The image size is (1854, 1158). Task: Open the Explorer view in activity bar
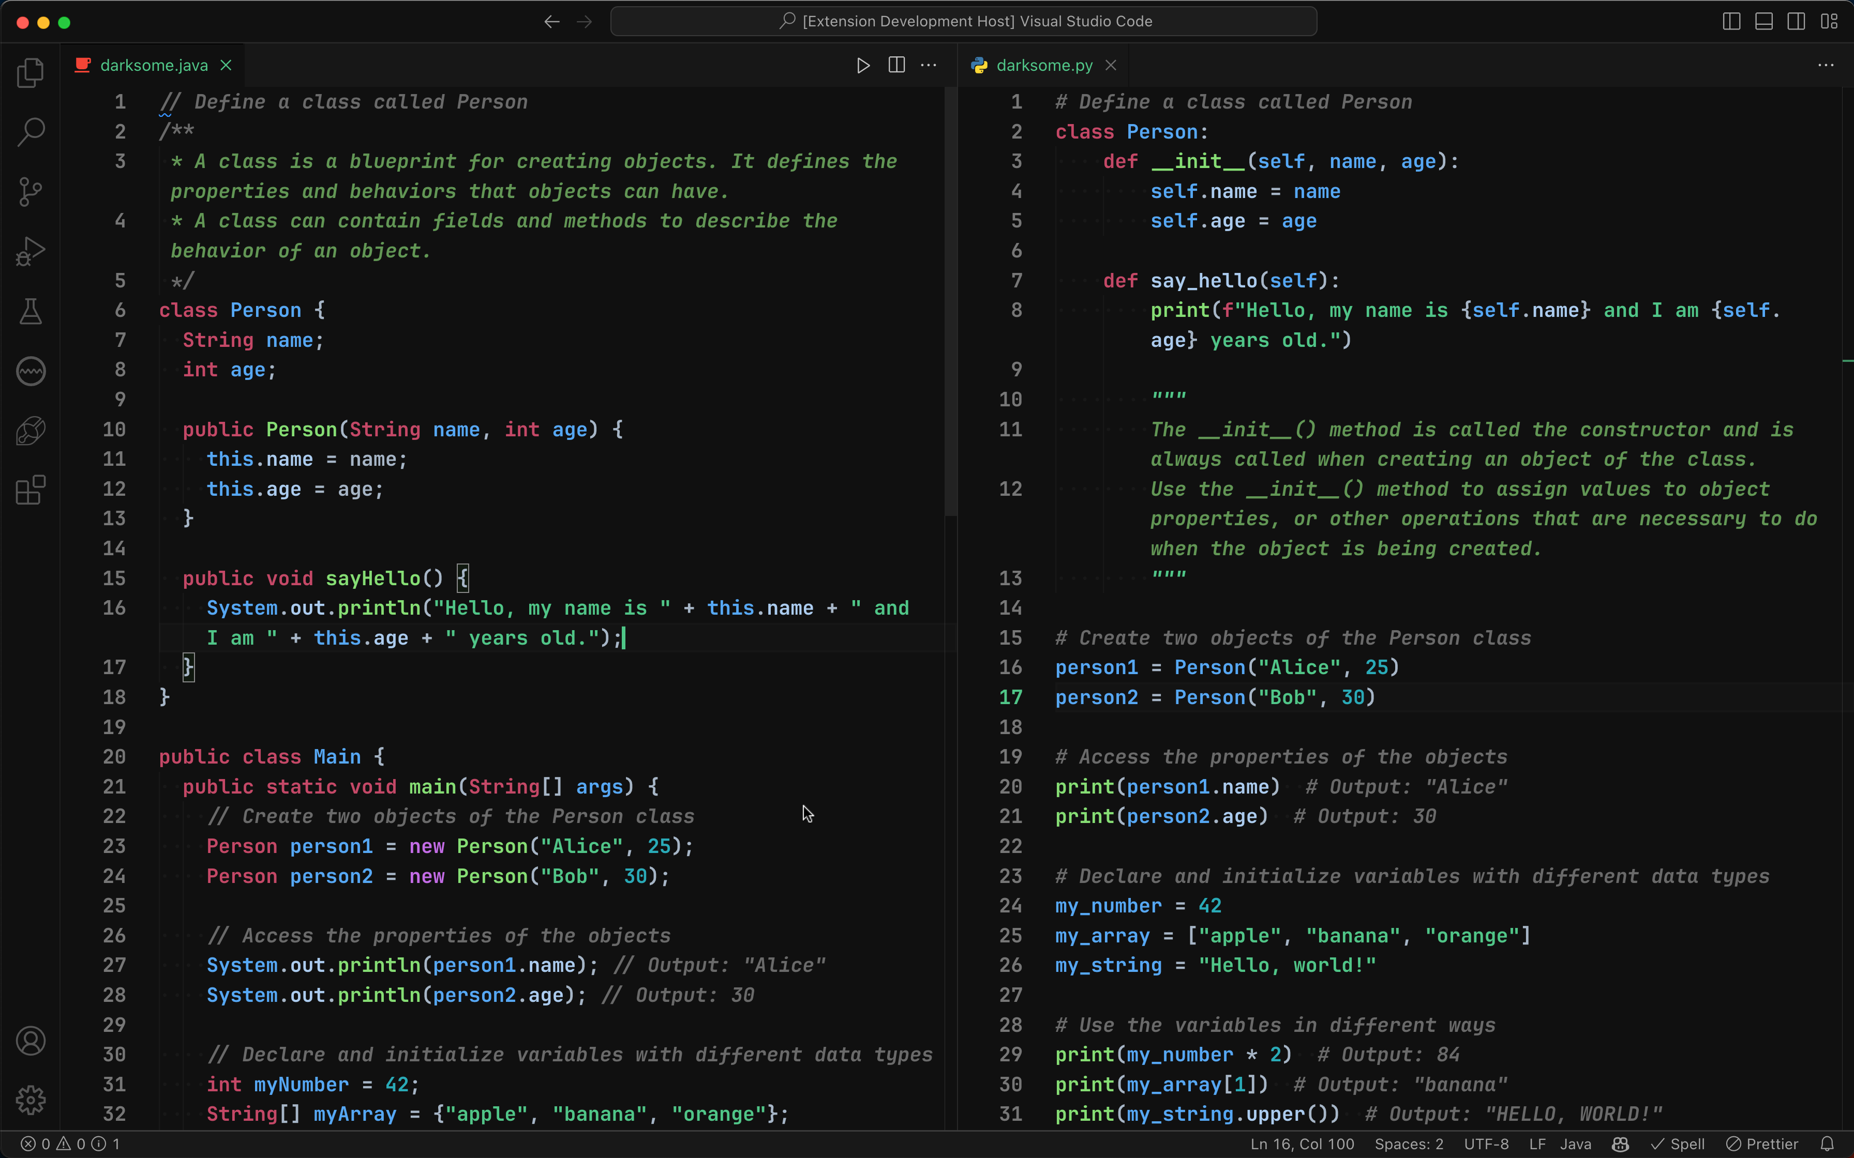click(31, 73)
